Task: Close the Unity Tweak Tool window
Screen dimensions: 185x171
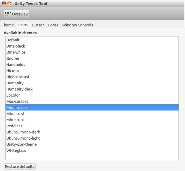Action: (4, 4)
